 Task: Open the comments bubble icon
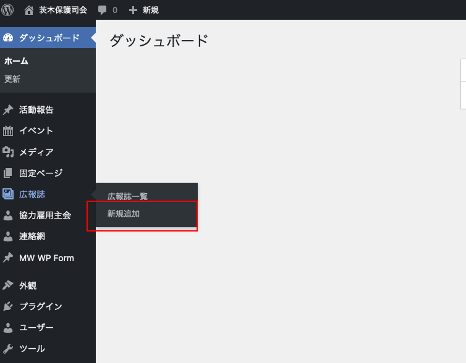pyautogui.click(x=102, y=10)
